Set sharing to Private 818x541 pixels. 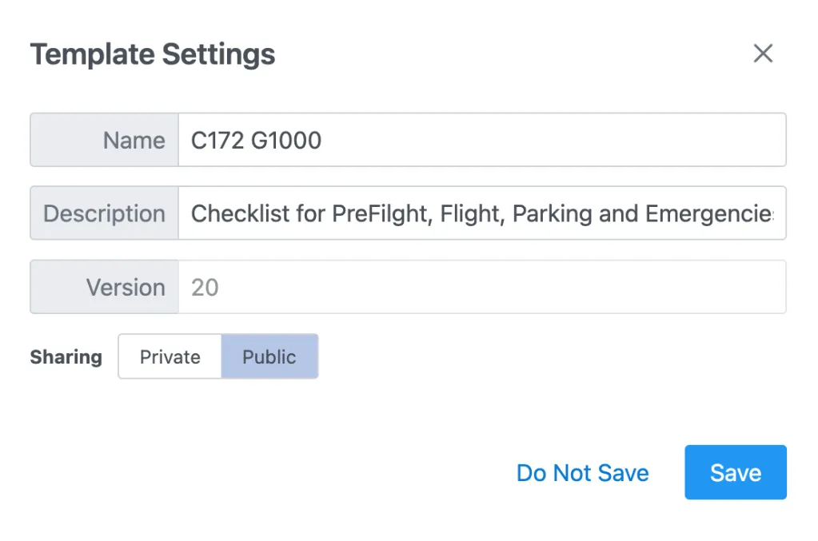click(x=170, y=356)
